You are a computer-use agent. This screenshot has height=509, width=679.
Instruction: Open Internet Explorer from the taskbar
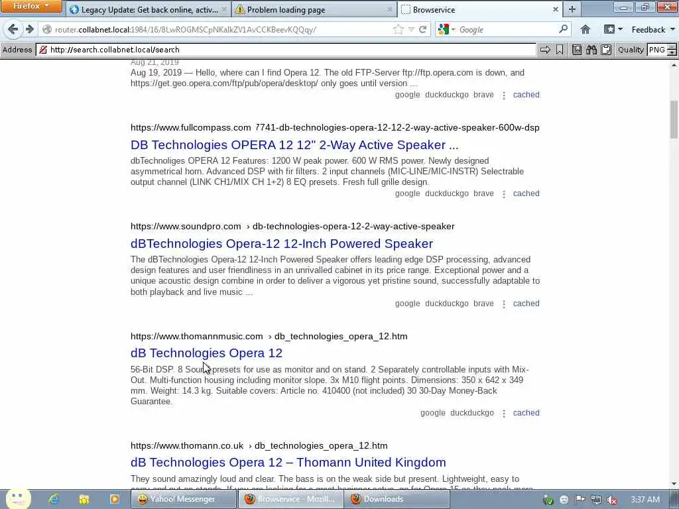tap(54, 499)
